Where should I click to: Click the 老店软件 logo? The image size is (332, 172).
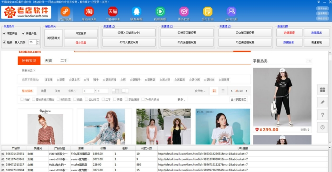[26, 12]
